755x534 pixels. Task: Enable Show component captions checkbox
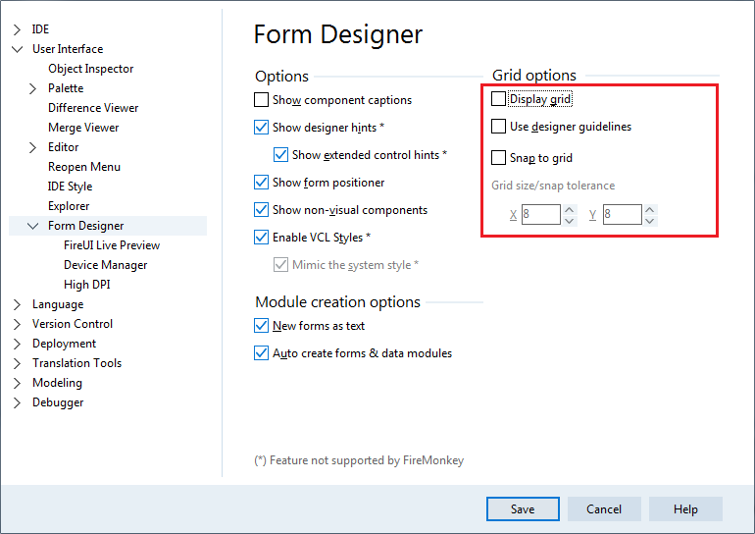click(x=261, y=100)
